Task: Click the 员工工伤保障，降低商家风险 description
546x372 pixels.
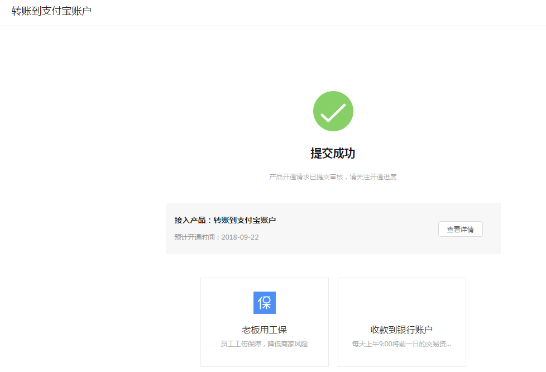Action: click(264, 344)
